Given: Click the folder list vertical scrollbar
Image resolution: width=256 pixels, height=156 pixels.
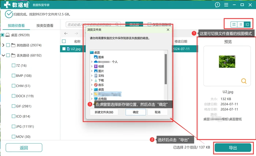Looking at the screenshot, I should (x=166, y=69).
